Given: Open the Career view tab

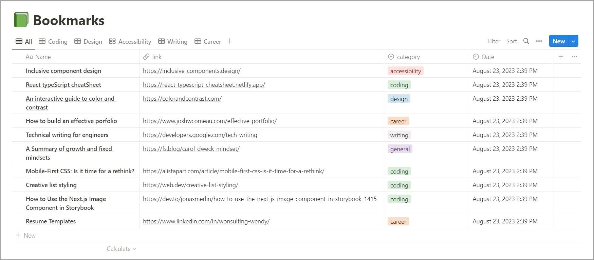Looking at the screenshot, I should click(208, 41).
